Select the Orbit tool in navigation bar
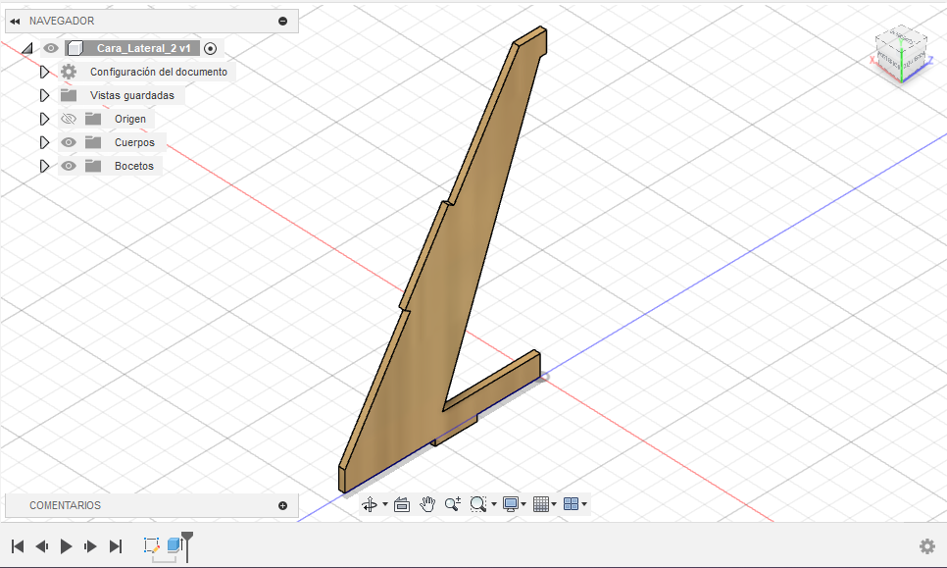This screenshot has height=568, width=947. (369, 504)
